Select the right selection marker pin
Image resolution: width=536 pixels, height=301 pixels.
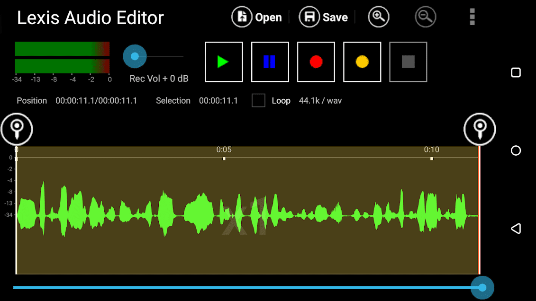tap(480, 129)
